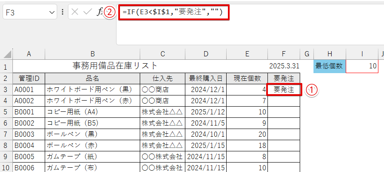This screenshot has height=172, width=384.
Task: Open the Name Box dropdown arrow
Action: tap(52, 12)
